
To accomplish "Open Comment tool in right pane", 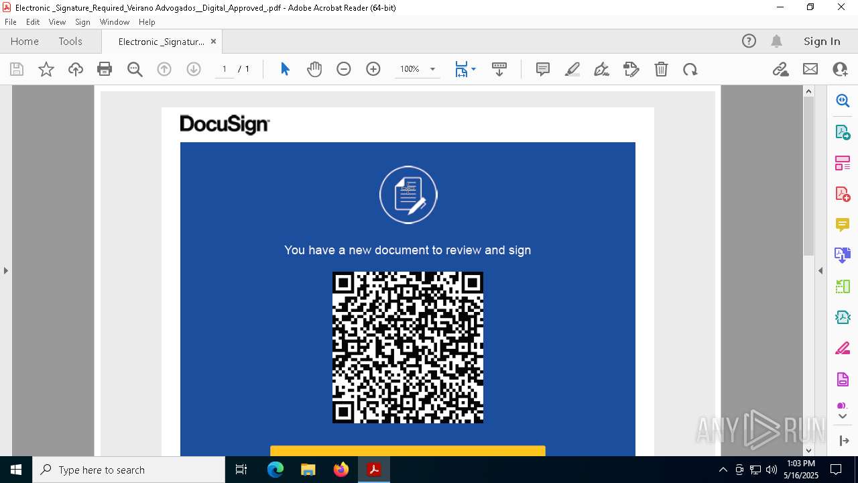I will click(843, 225).
